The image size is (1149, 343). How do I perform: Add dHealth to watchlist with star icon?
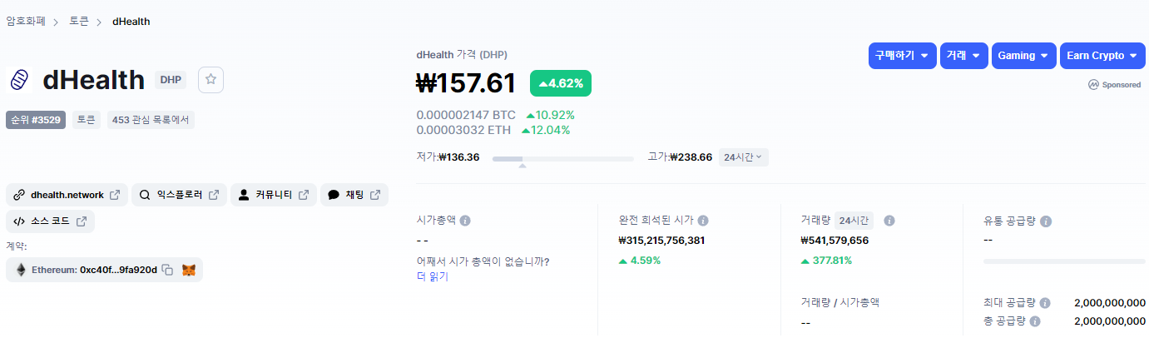[210, 79]
